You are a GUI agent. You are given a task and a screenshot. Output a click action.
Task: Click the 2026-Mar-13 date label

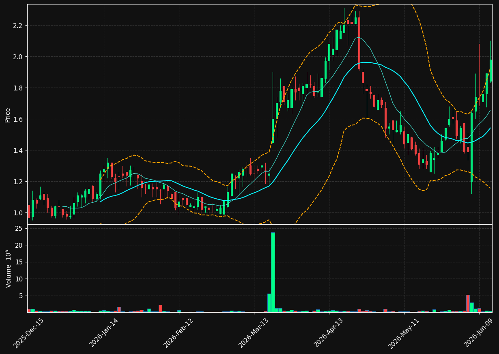(254, 333)
